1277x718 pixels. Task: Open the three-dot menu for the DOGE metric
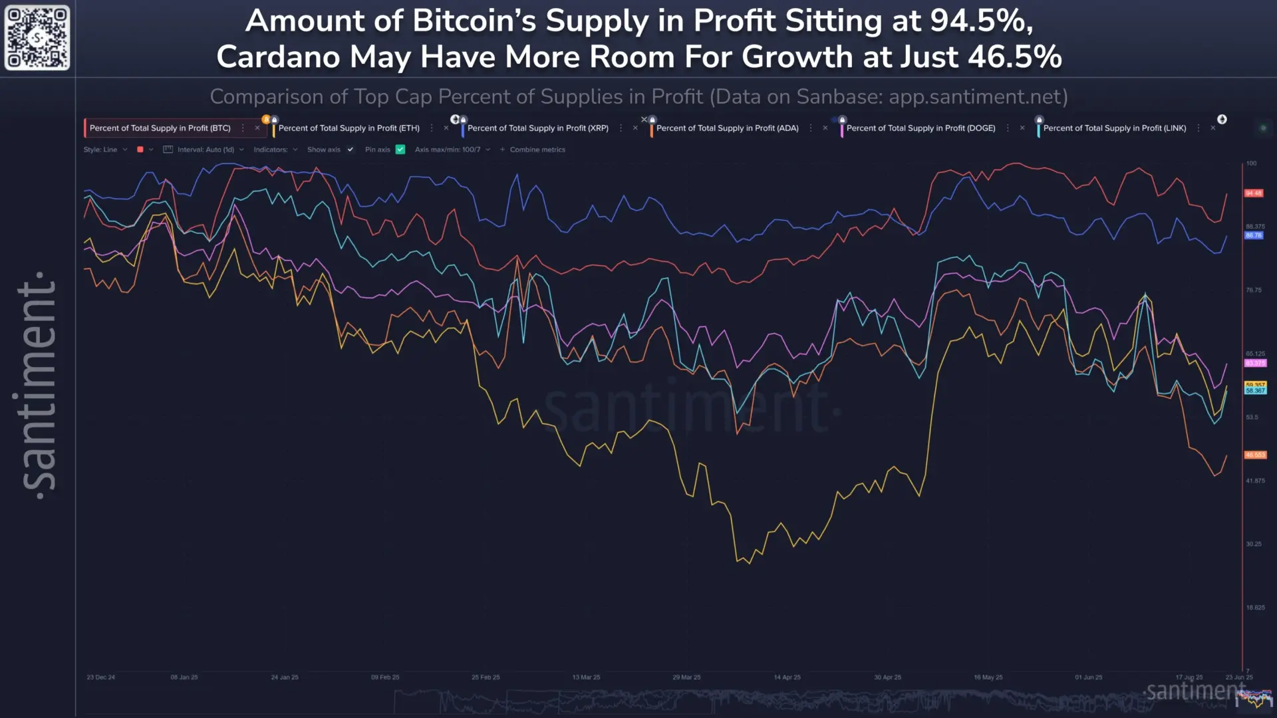1008,128
